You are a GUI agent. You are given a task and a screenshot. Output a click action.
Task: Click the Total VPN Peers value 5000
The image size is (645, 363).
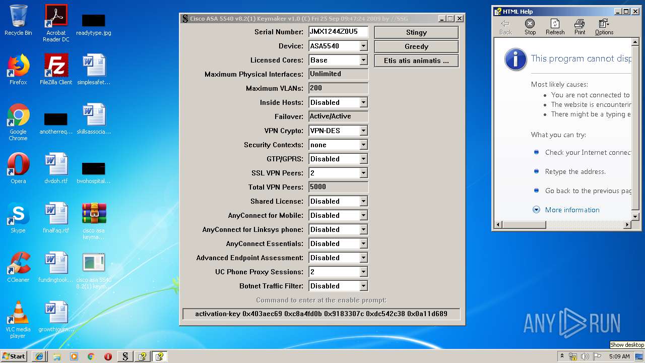[338, 187]
